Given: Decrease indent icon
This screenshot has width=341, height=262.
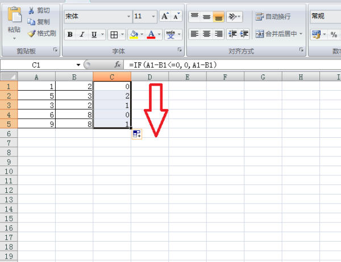Looking at the screenshot, I should click(232, 34).
